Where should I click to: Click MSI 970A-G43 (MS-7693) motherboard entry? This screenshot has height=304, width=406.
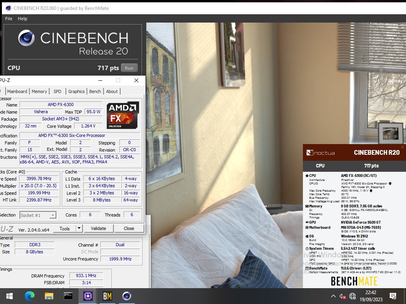coord(361,228)
